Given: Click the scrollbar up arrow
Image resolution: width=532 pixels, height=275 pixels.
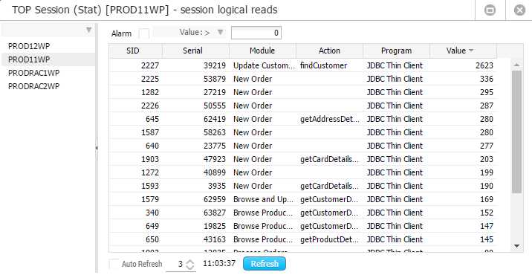Looking at the screenshot, I should pyautogui.click(x=516, y=65).
